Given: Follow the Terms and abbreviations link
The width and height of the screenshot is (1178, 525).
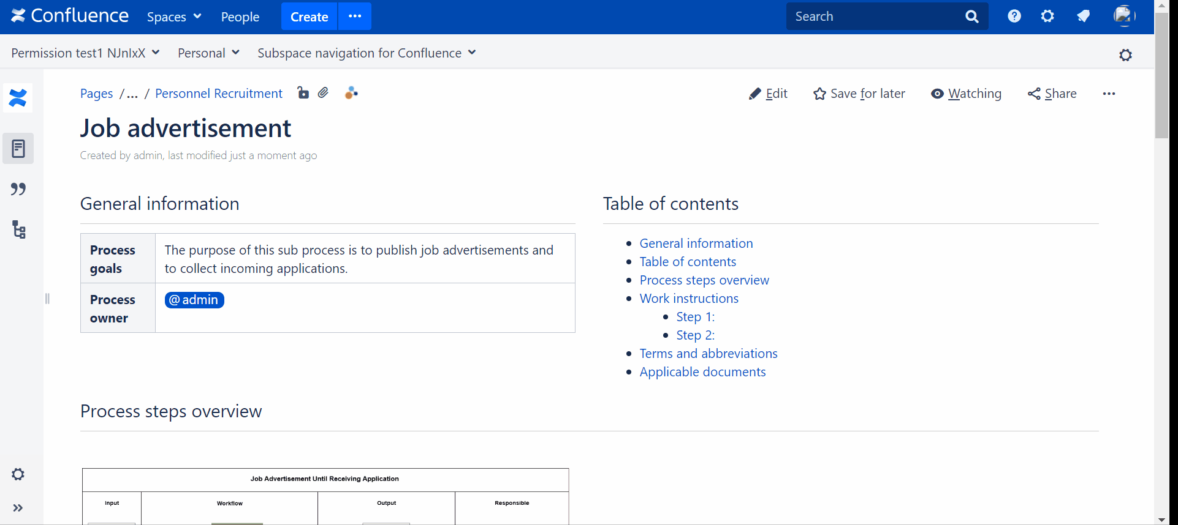Looking at the screenshot, I should [708, 354].
